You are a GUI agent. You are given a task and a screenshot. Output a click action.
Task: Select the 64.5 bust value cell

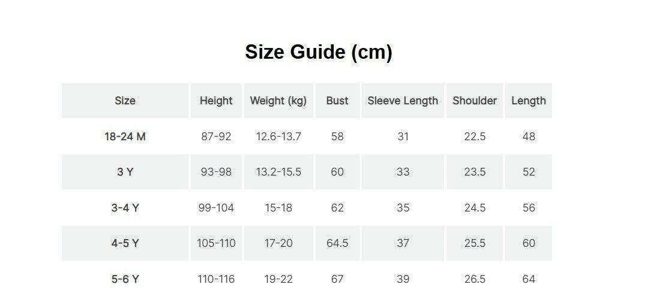point(337,243)
